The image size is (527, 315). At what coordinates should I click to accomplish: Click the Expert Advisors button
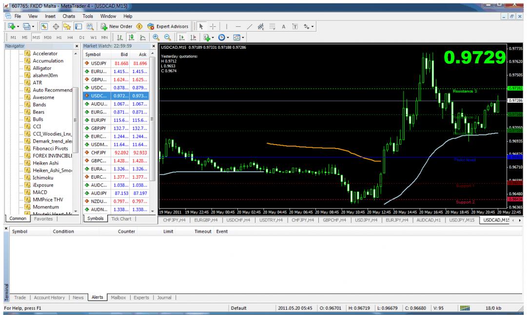coord(169,26)
